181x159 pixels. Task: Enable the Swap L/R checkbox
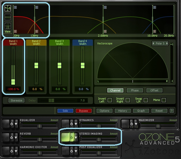pyautogui.click(x=146, y=100)
